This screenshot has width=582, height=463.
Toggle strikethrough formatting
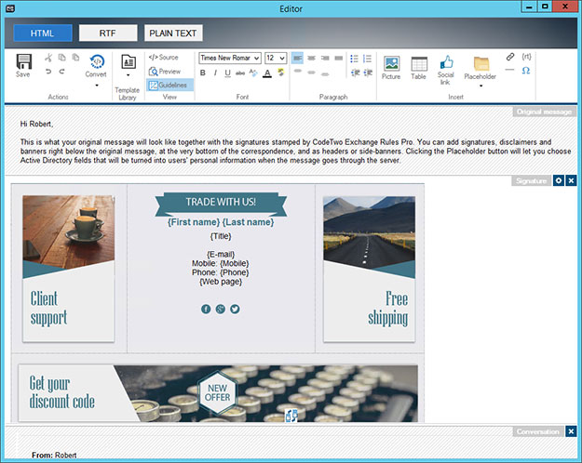[x=240, y=73]
